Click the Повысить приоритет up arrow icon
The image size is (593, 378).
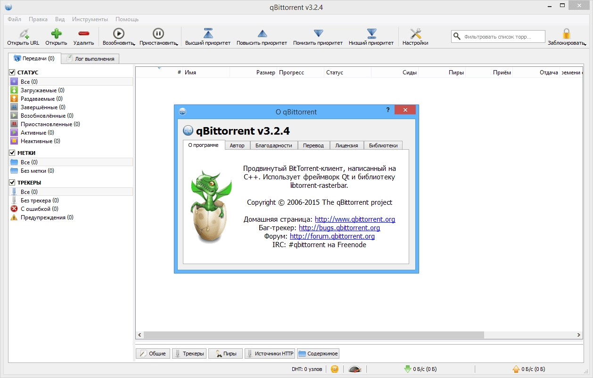pyautogui.click(x=262, y=33)
